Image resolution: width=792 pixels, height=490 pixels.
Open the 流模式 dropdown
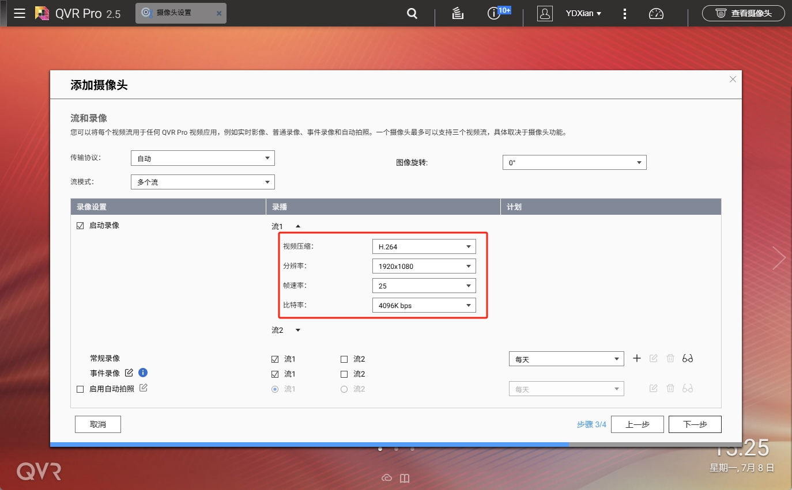pos(203,182)
